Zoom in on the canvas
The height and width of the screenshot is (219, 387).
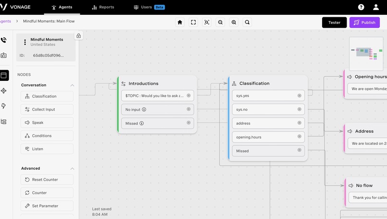point(234,22)
